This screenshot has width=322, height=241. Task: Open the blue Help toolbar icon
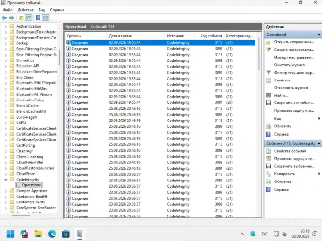[38, 18]
